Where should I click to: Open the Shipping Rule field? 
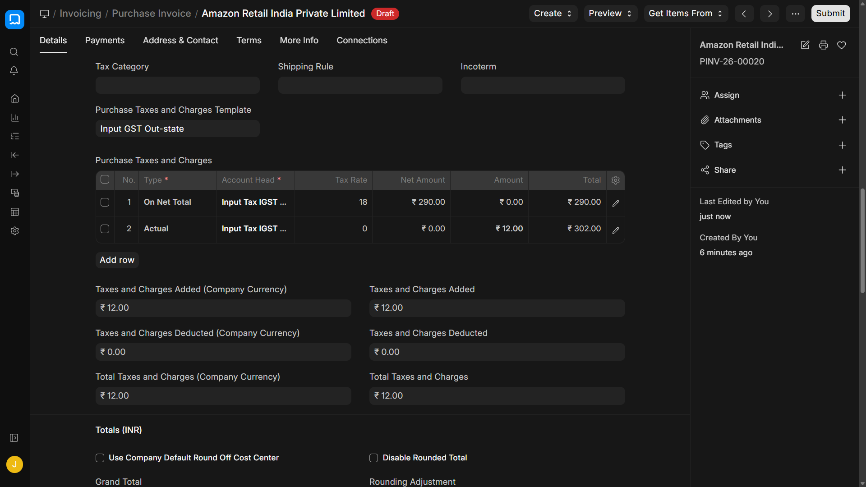pyautogui.click(x=360, y=85)
